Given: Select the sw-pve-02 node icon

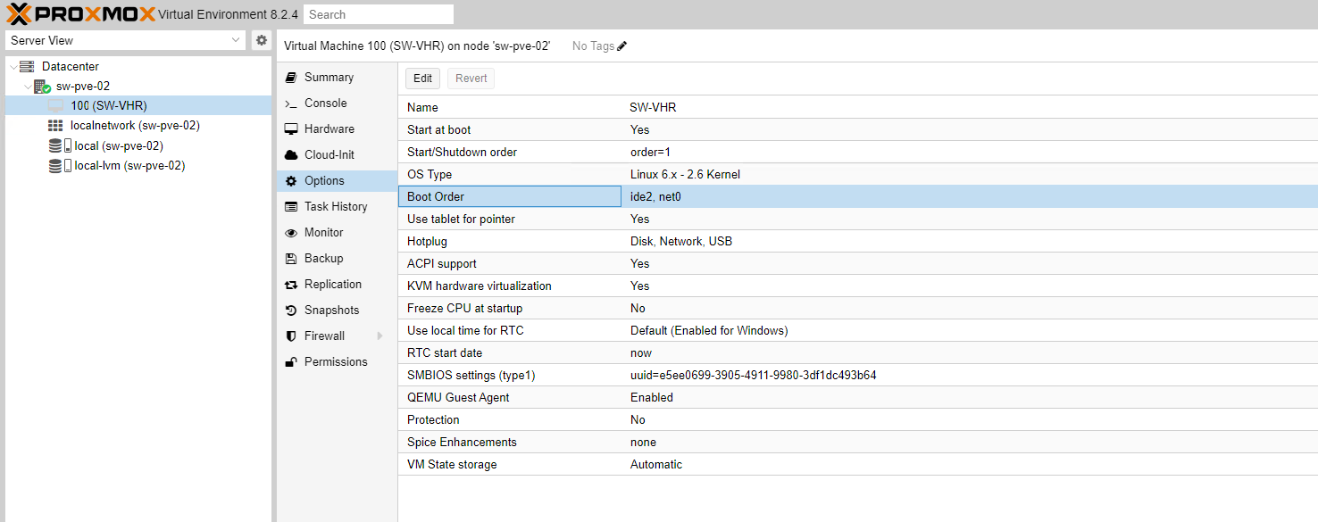Looking at the screenshot, I should [42, 87].
